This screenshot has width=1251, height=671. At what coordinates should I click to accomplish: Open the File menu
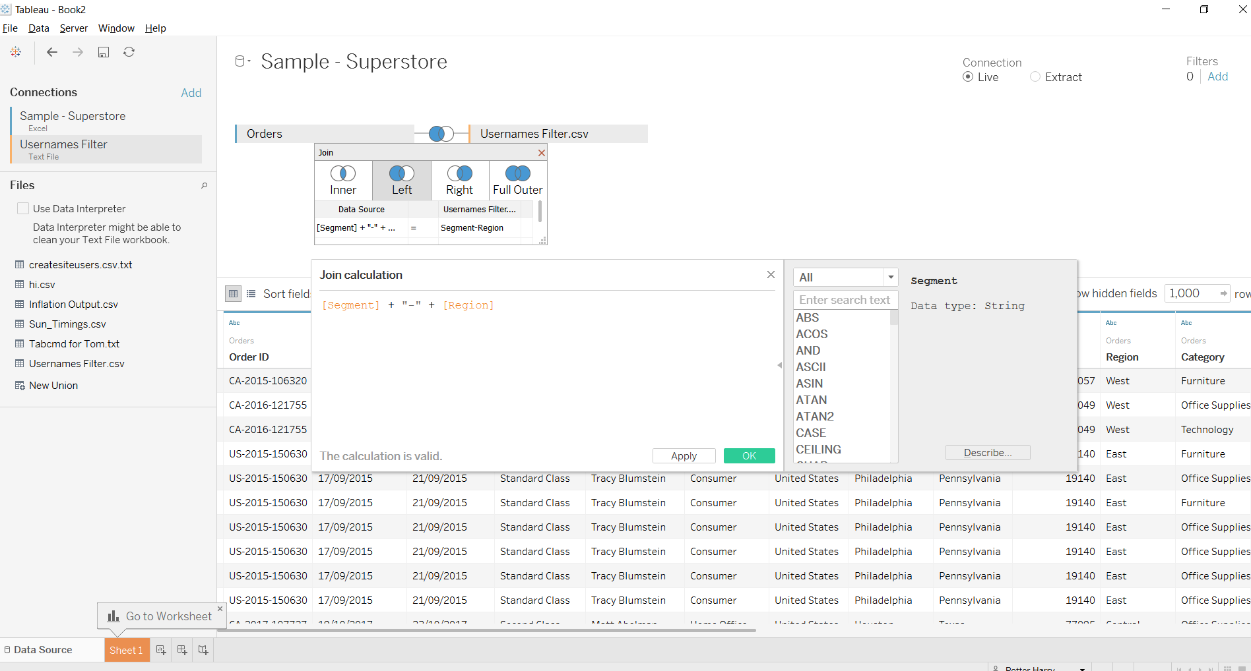10,28
